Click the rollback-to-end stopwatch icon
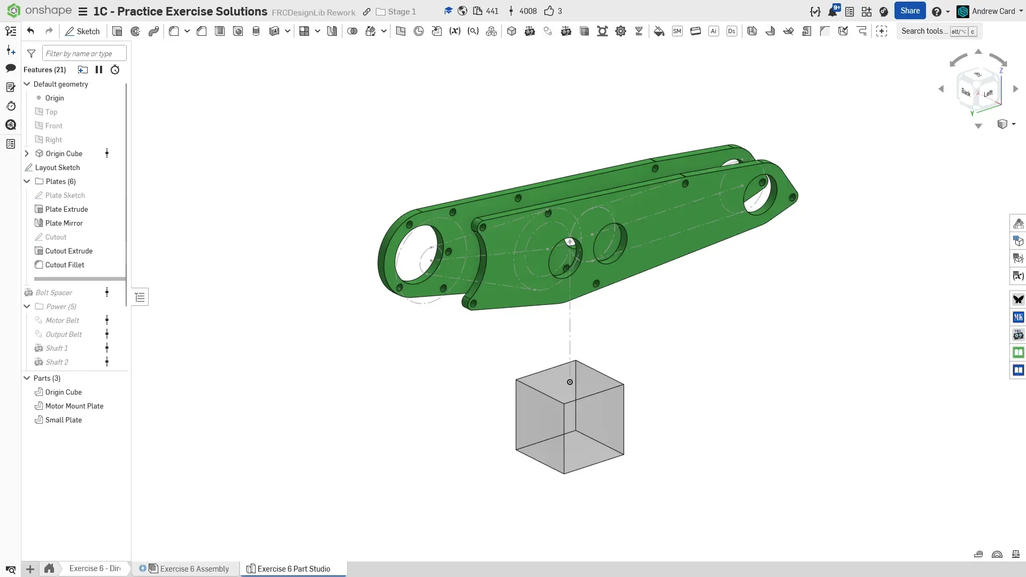The width and height of the screenshot is (1026, 577). point(115,70)
